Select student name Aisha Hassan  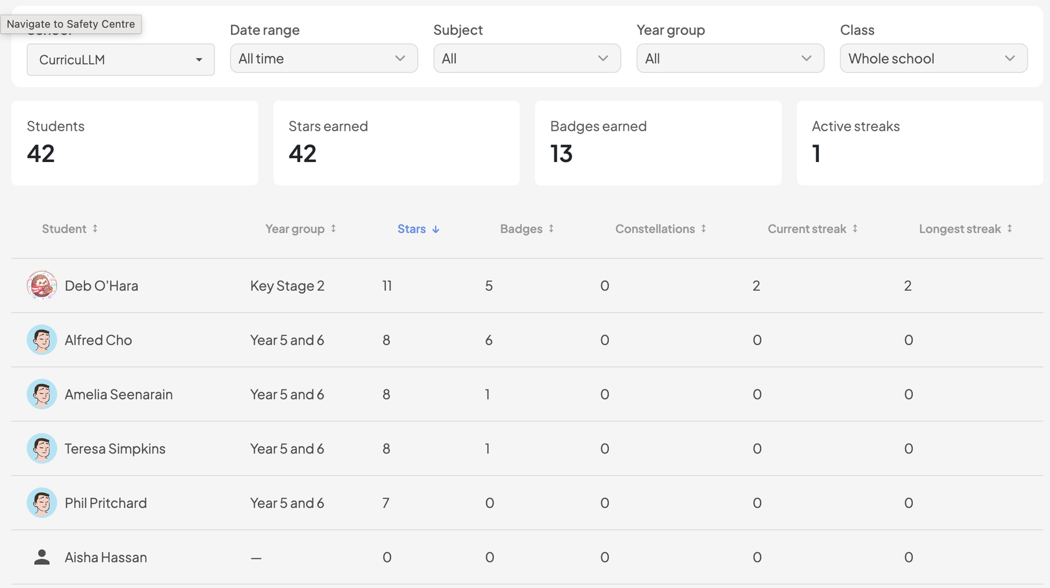106,558
